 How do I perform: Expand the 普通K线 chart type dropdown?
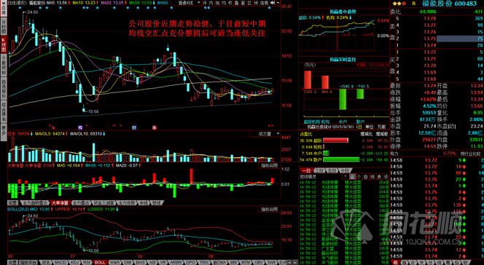[190, 3]
